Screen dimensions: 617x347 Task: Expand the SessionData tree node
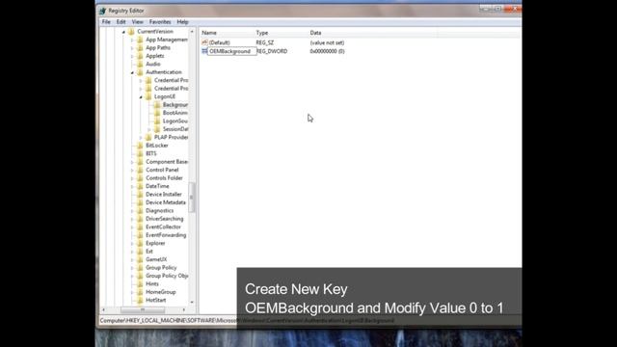[x=149, y=129]
